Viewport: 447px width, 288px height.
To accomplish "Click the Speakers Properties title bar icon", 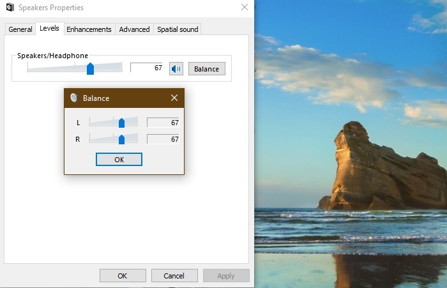I will click(x=10, y=7).
